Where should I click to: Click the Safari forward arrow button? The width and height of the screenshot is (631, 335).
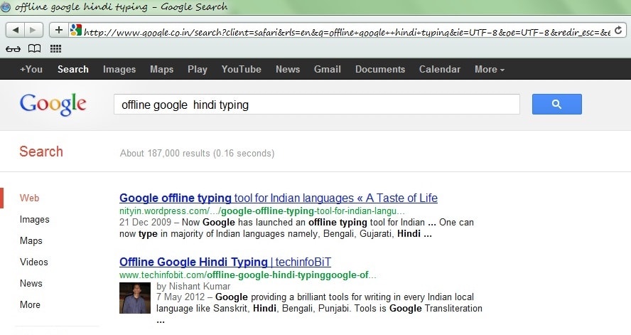coord(33,30)
